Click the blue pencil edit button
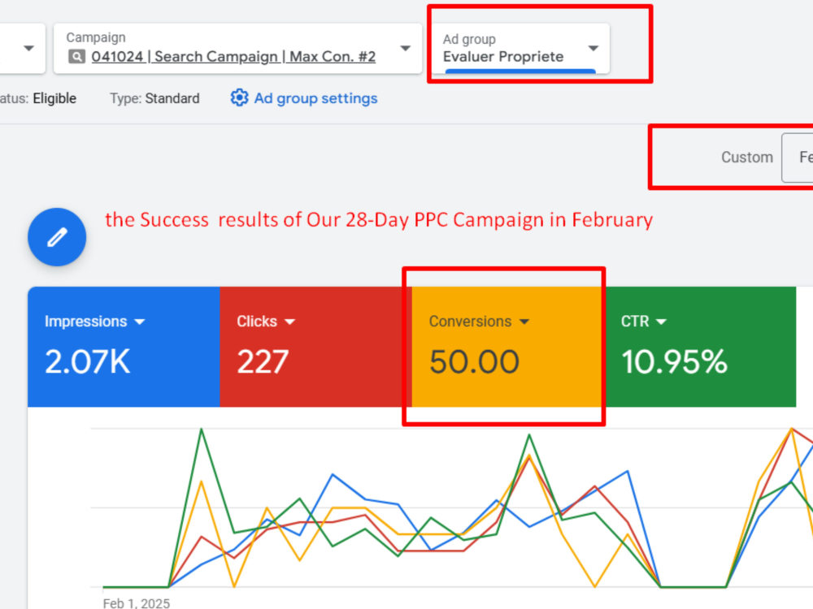This screenshot has width=813, height=609. tap(57, 237)
